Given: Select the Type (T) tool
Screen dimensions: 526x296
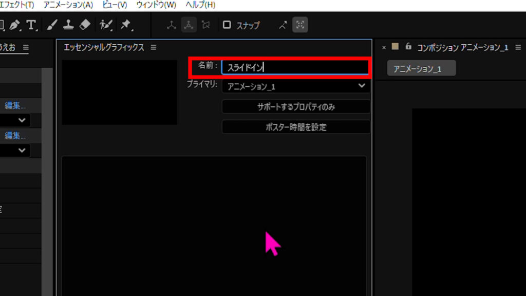Looking at the screenshot, I should point(32,25).
